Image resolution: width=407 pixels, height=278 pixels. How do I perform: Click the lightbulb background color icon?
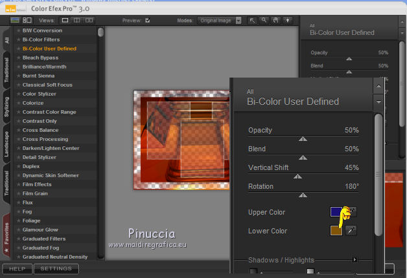pos(286,20)
